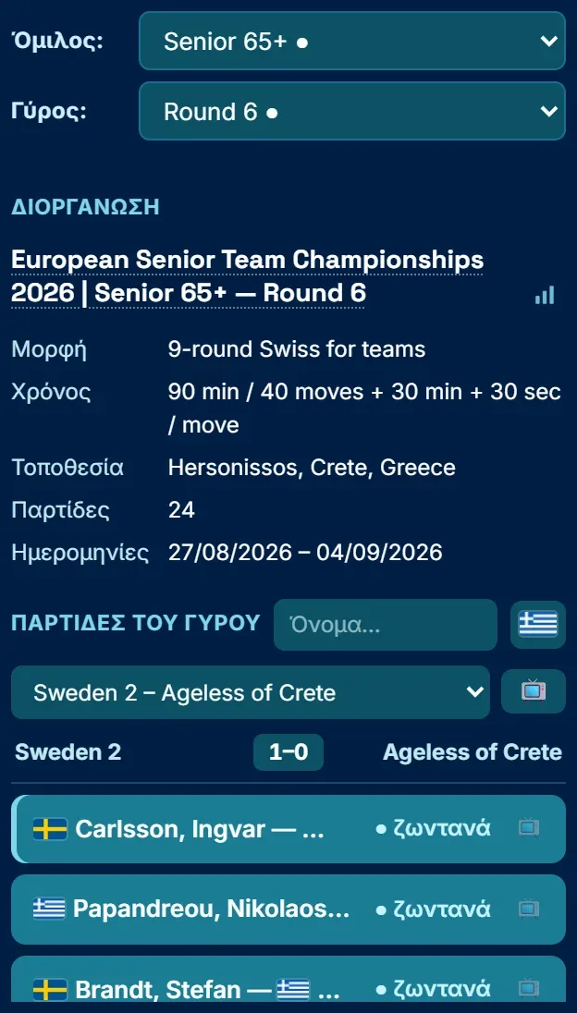Click the TV broadcast button beside match selector
This screenshot has width=577, height=1013.
[533, 691]
